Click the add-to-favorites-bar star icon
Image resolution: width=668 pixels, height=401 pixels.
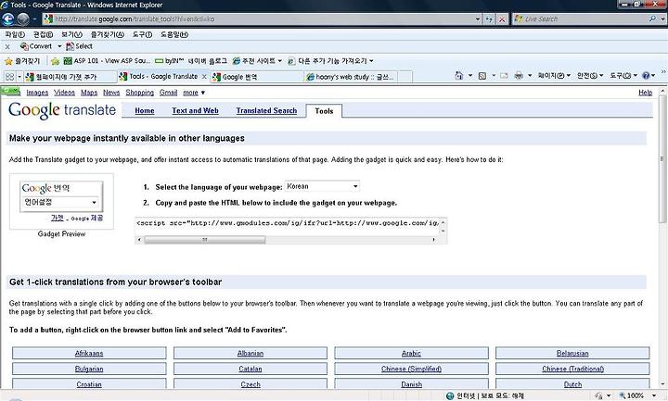point(55,61)
